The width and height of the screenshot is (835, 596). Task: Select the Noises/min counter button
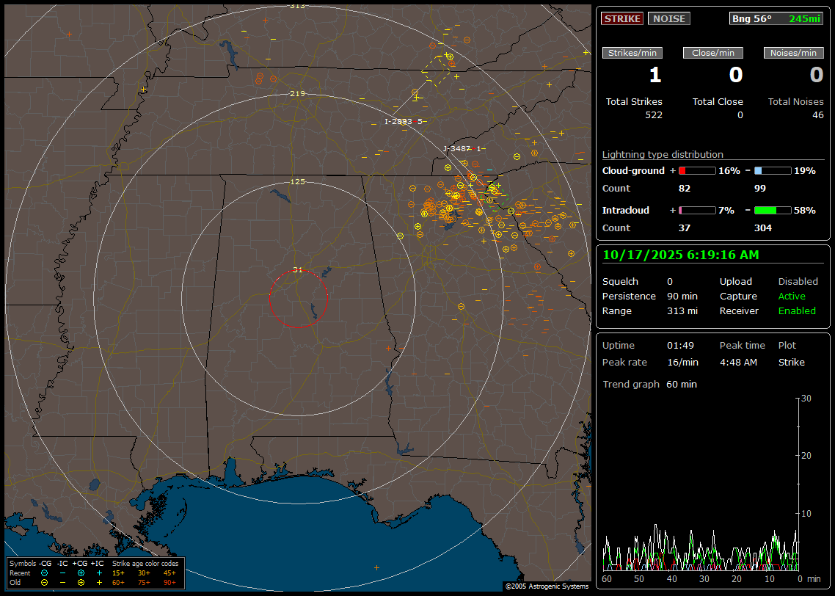click(x=793, y=53)
